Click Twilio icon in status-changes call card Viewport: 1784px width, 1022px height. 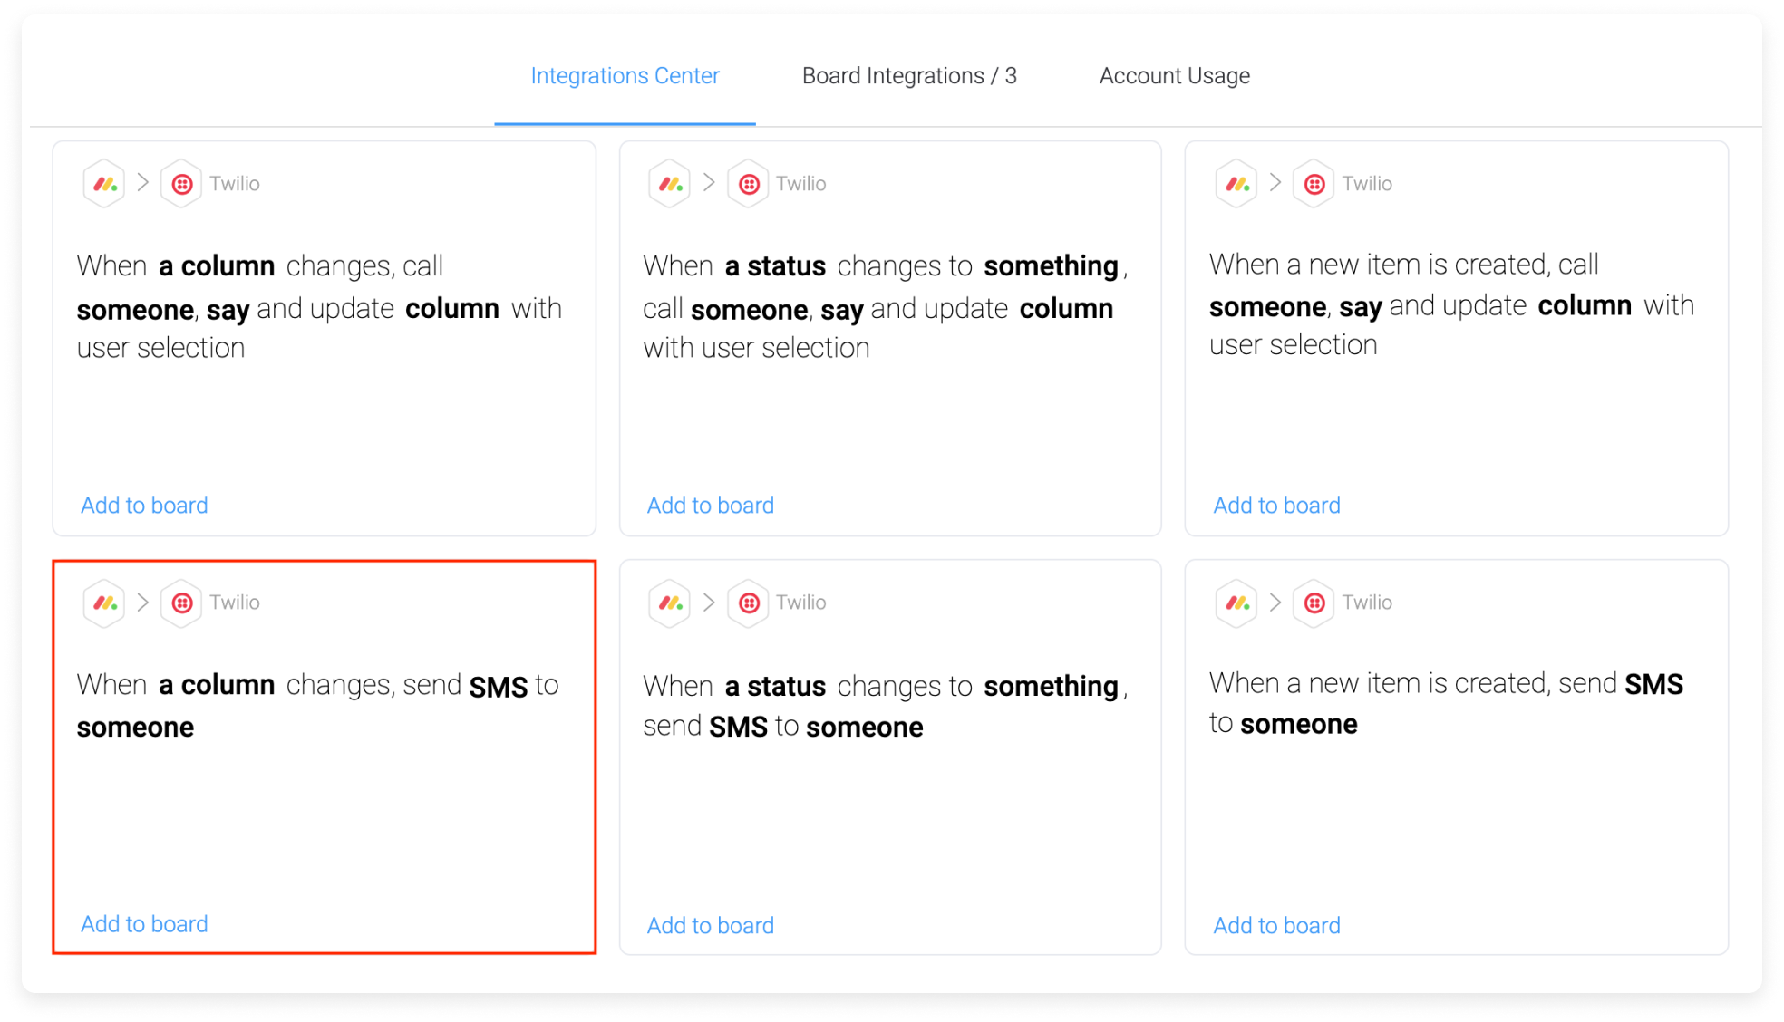[x=749, y=184]
